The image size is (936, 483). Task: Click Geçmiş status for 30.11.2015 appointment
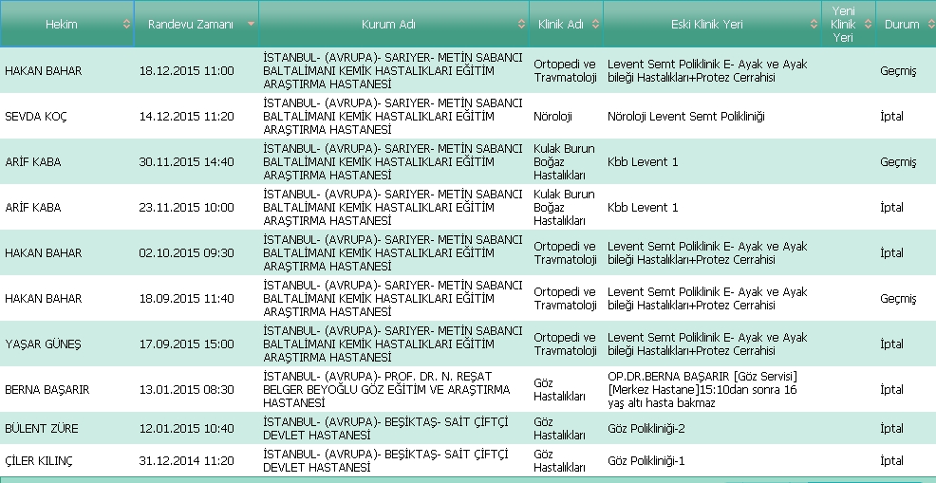coord(898,162)
